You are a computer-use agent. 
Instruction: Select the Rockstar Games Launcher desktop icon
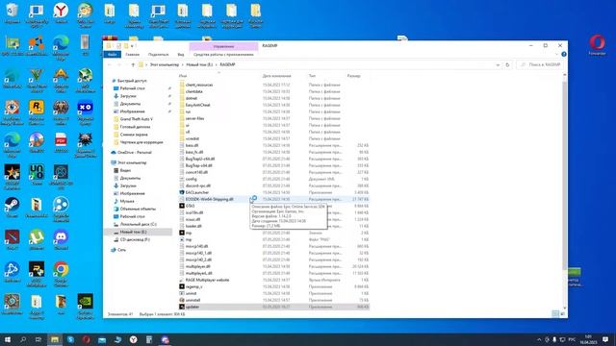37,111
